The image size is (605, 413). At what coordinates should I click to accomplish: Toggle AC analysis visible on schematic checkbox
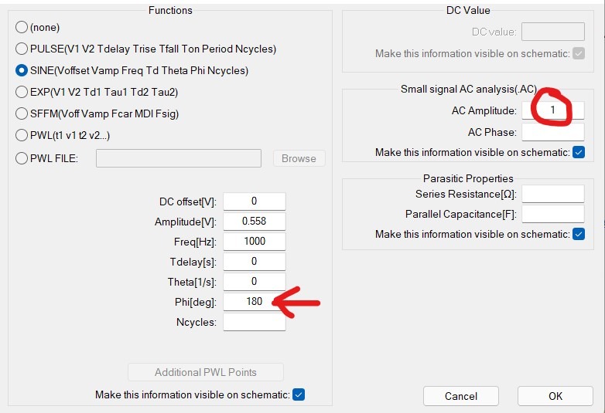pos(579,152)
